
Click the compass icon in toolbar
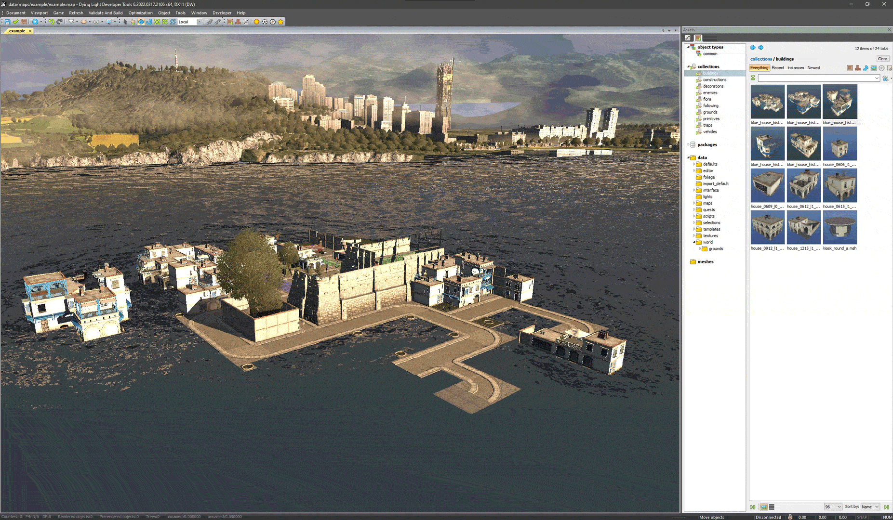pos(273,22)
